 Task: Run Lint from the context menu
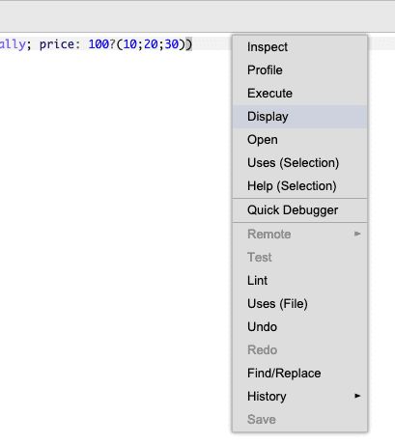pyautogui.click(x=299, y=281)
